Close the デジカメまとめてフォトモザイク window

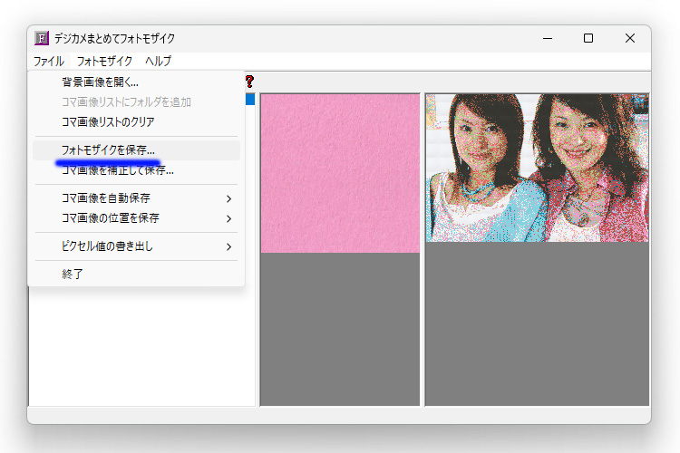click(x=630, y=38)
